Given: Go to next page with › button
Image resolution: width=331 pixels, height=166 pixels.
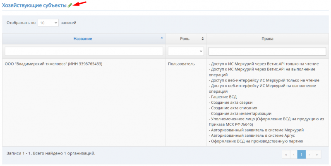Looking at the screenshot, I should pyautogui.click(x=309, y=154).
